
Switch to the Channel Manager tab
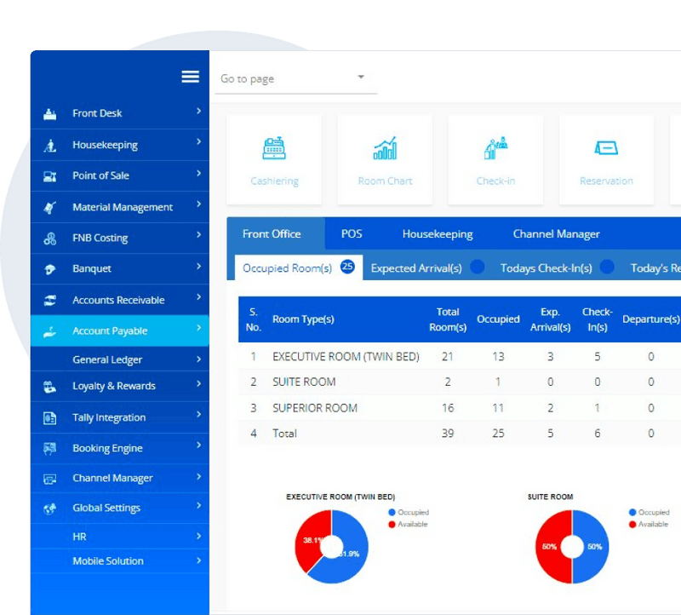pos(556,233)
